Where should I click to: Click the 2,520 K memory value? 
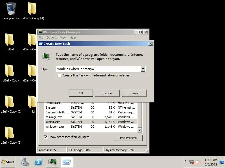pyautogui.click(x=109, y=117)
